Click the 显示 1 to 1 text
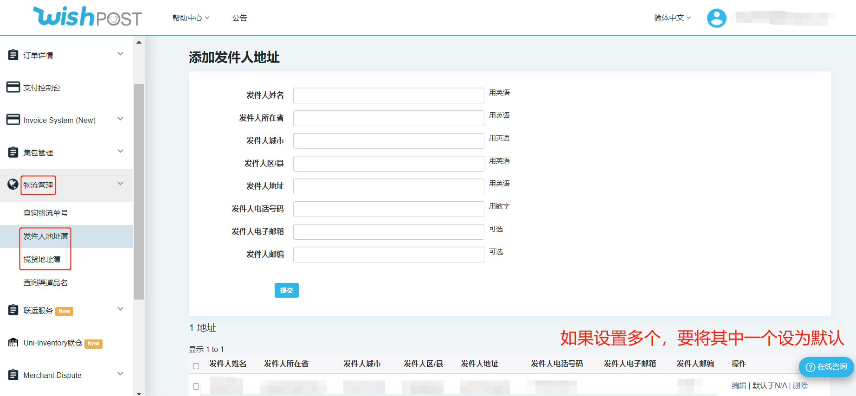 point(206,349)
